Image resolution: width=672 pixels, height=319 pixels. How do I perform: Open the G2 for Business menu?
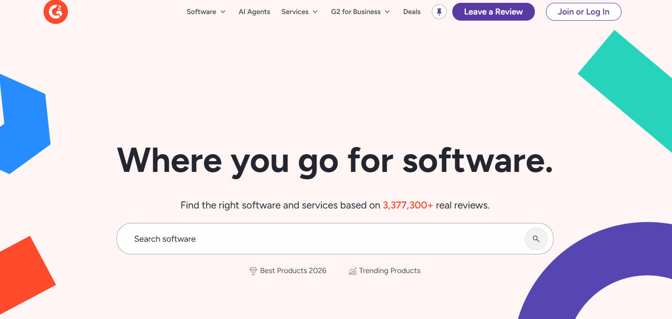361,12
